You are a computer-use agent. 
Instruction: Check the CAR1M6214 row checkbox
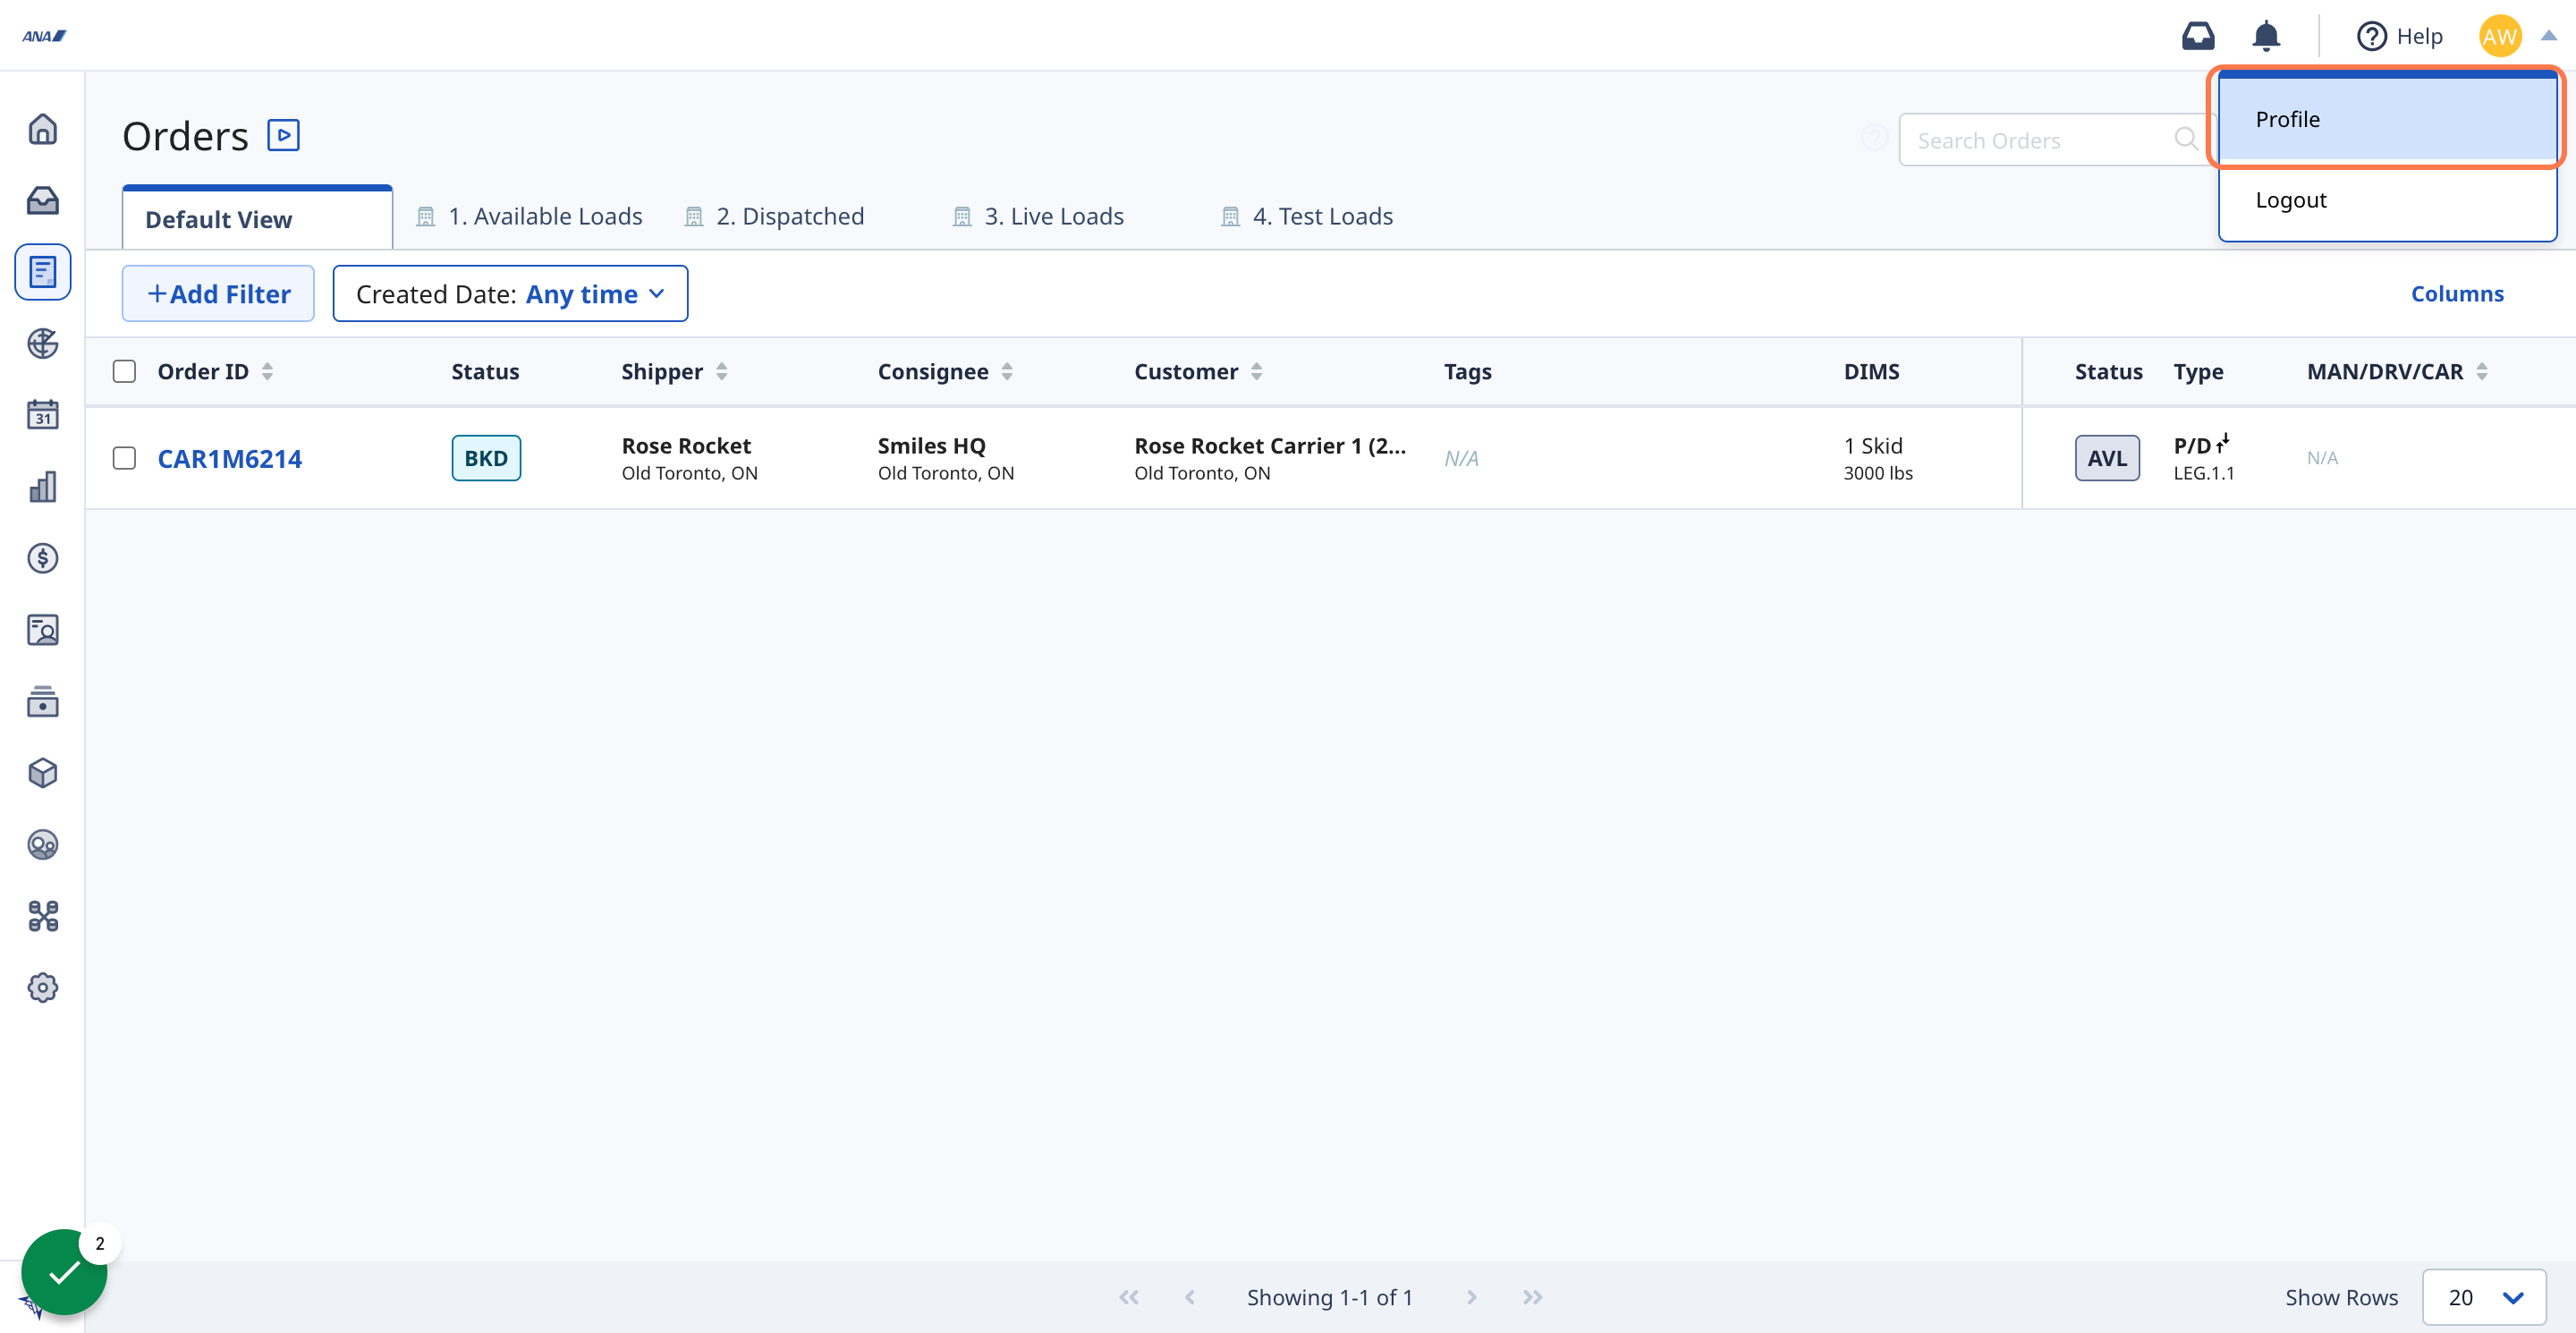(x=124, y=458)
